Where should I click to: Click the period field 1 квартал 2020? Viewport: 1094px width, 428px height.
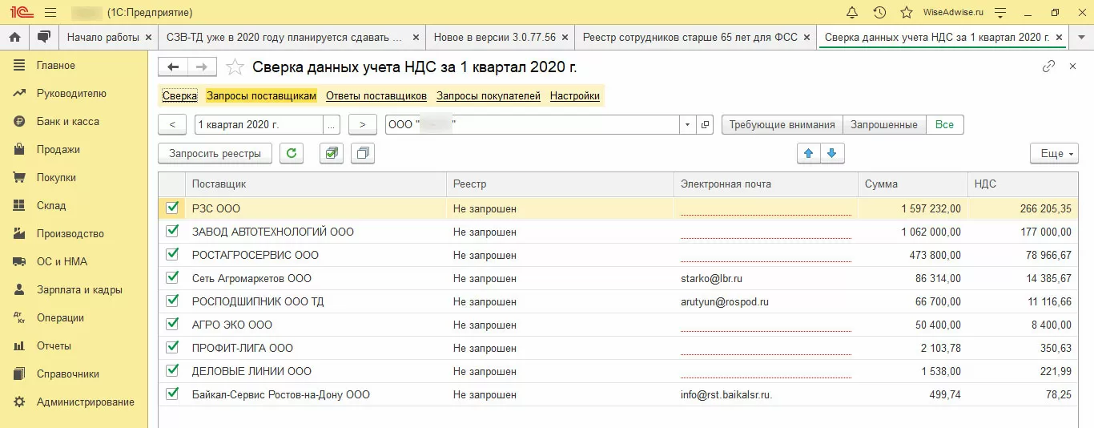258,125
